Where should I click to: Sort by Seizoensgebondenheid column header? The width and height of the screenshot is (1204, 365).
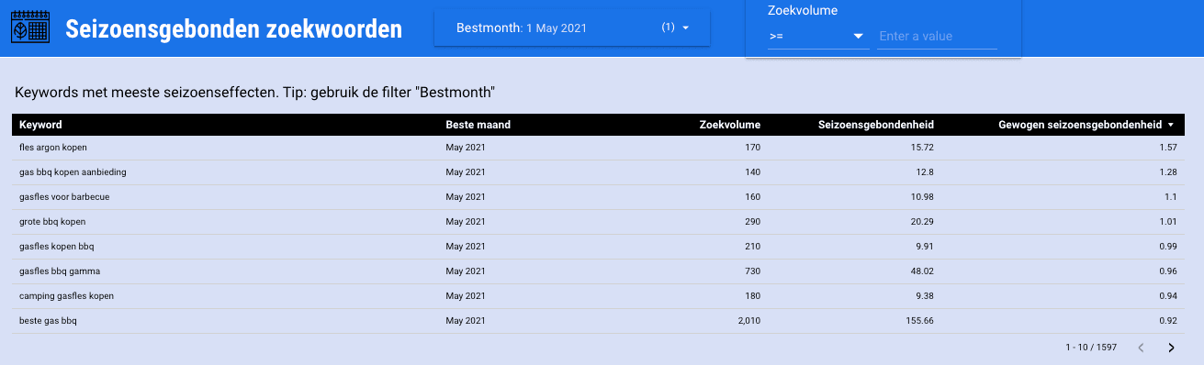(876, 125)
